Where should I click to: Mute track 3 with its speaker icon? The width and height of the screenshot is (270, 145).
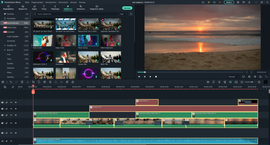point(11,115)
